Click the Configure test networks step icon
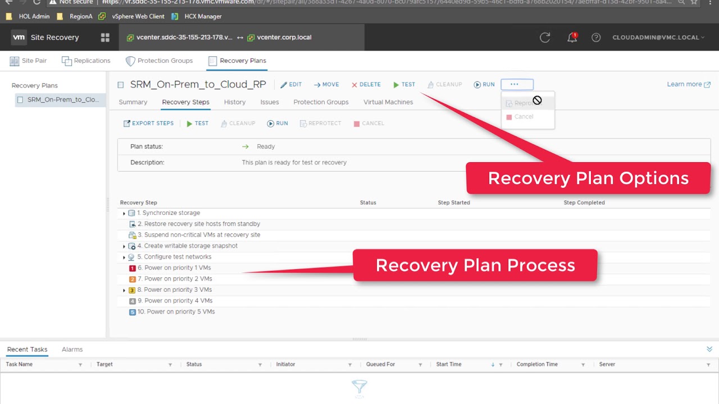Screen dimensions: 719x404 [x=131, y=257]
